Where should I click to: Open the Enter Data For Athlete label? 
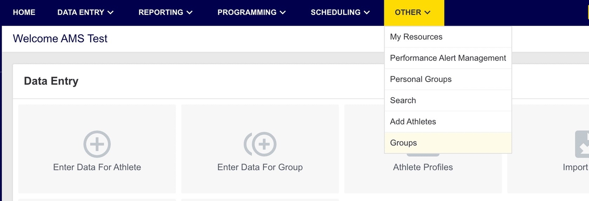click(97, 167)
